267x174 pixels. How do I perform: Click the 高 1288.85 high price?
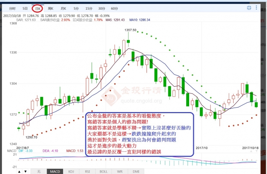point(49,16)
